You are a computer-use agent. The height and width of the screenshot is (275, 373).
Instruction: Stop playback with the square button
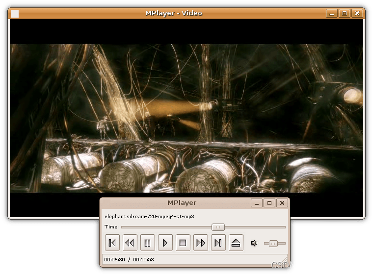point(183,243)
